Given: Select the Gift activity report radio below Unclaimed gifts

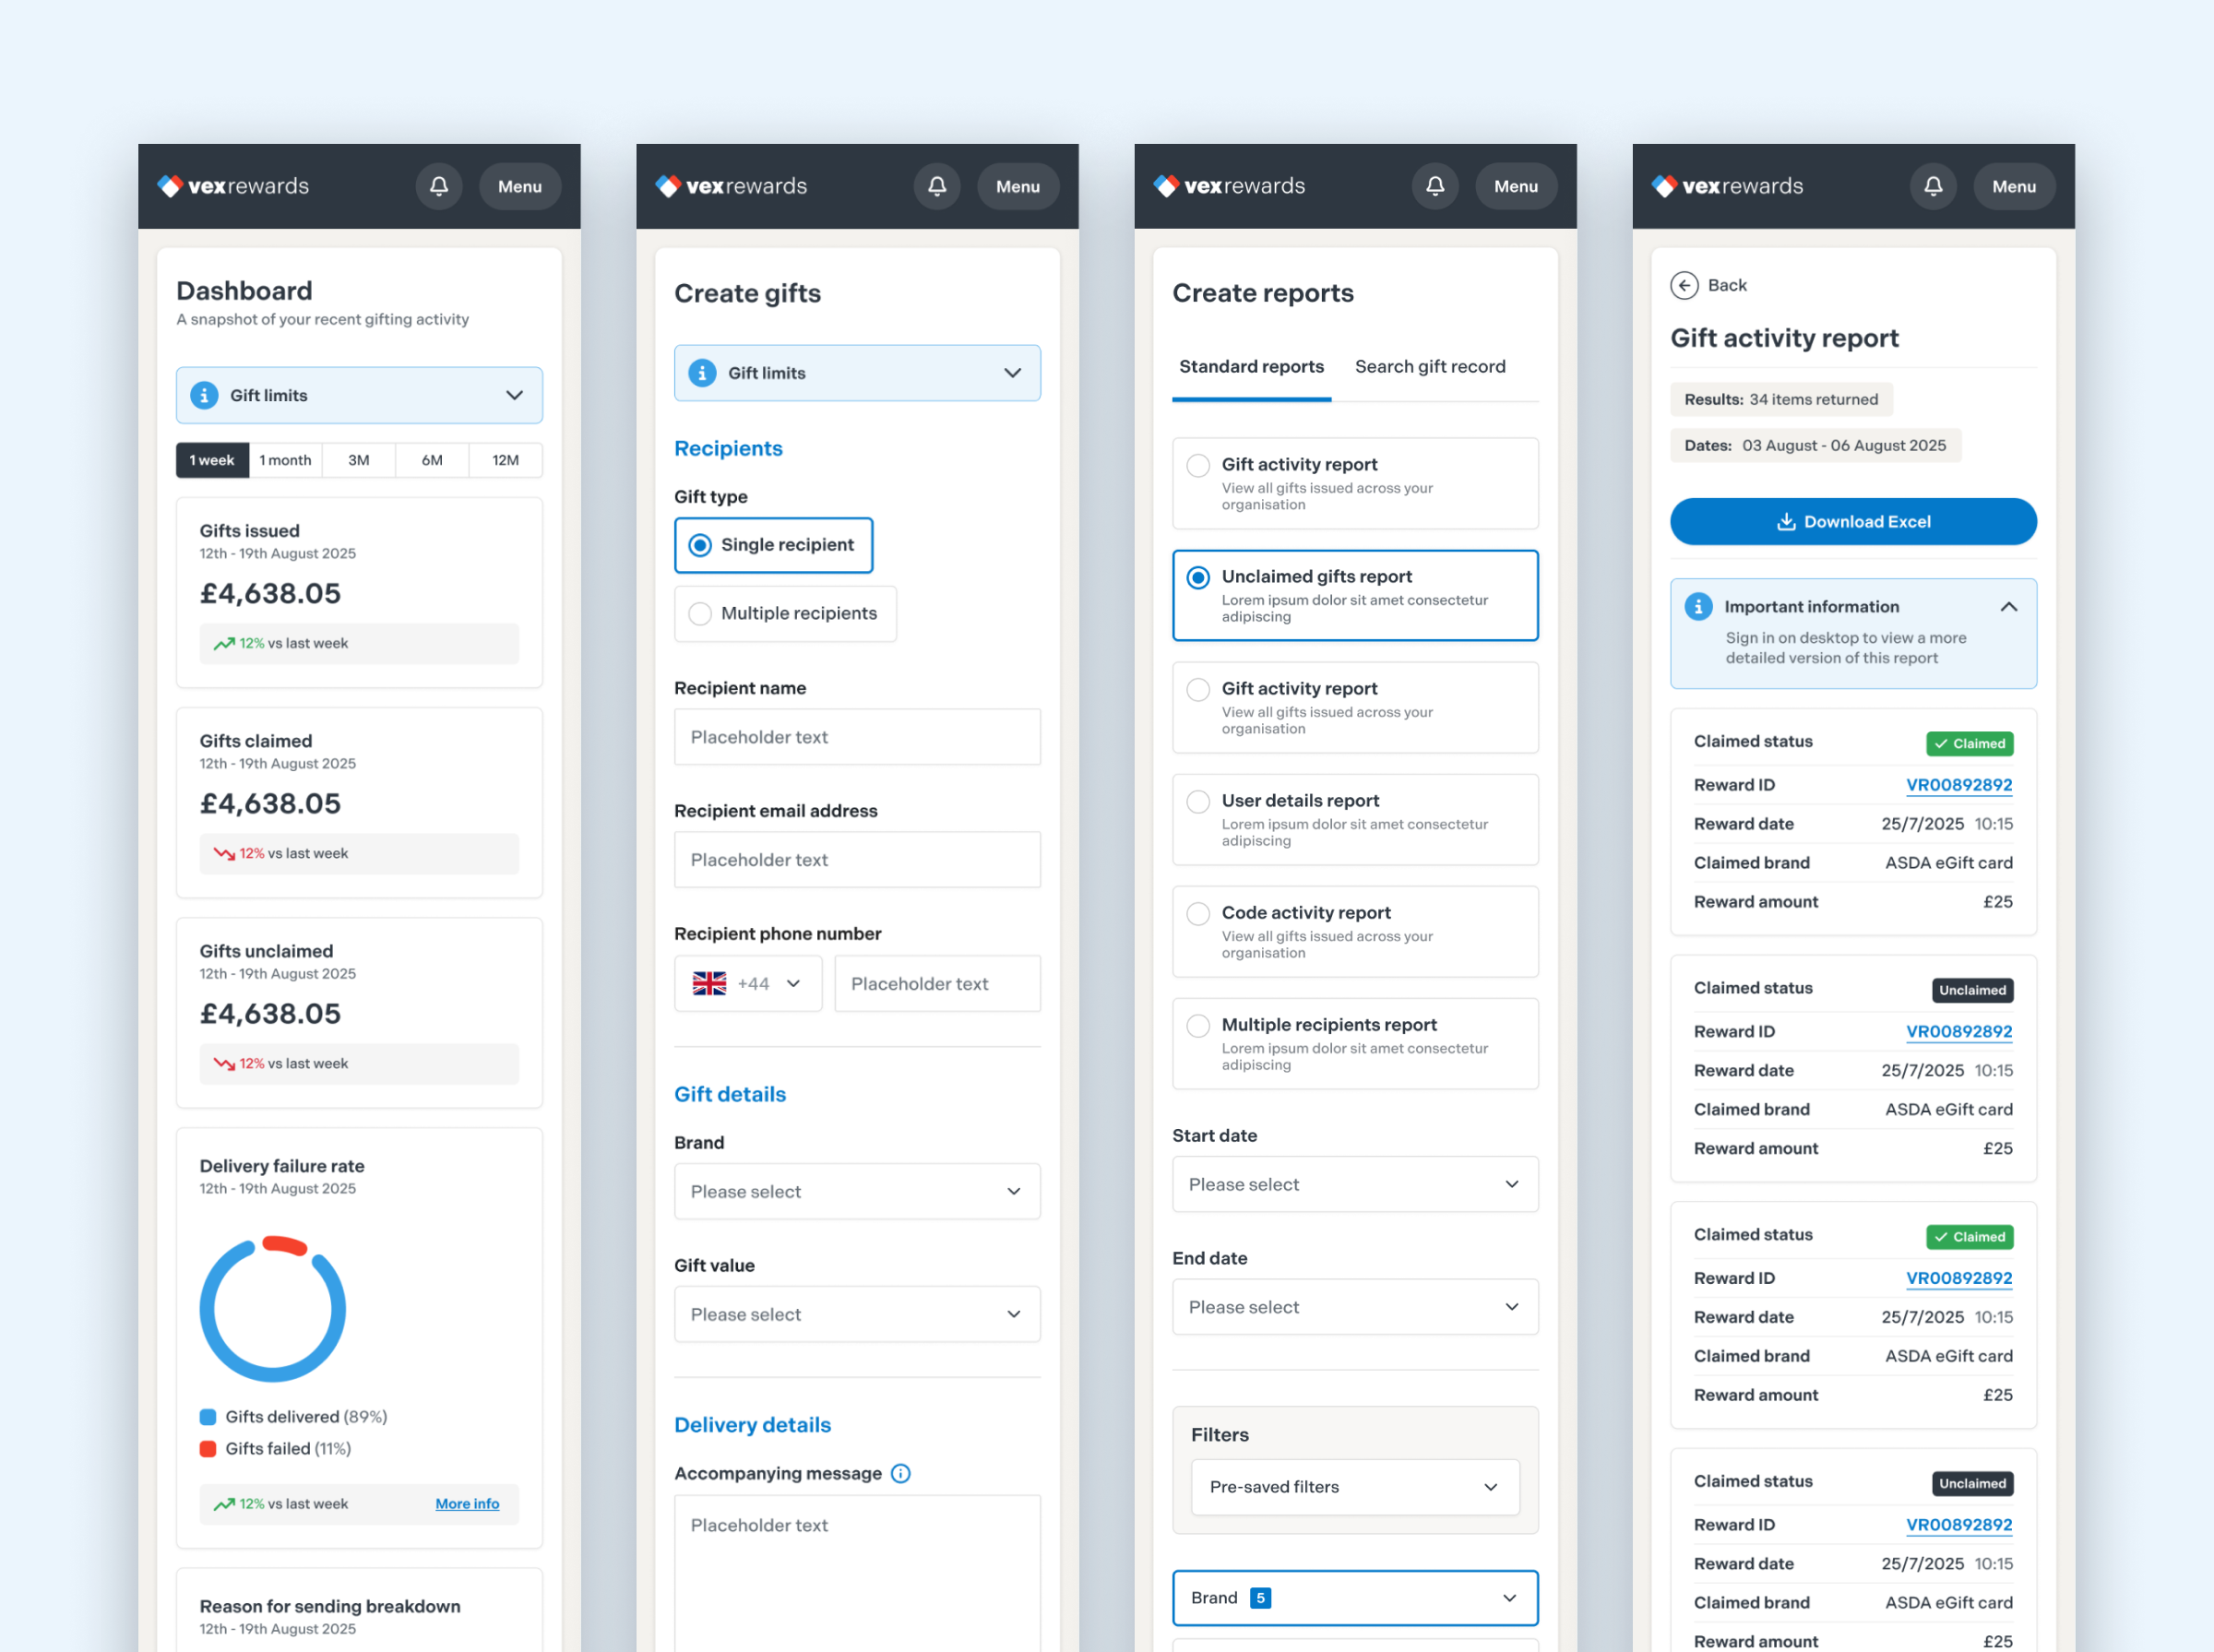Looking at the screenshot, I should (1355, 707).
